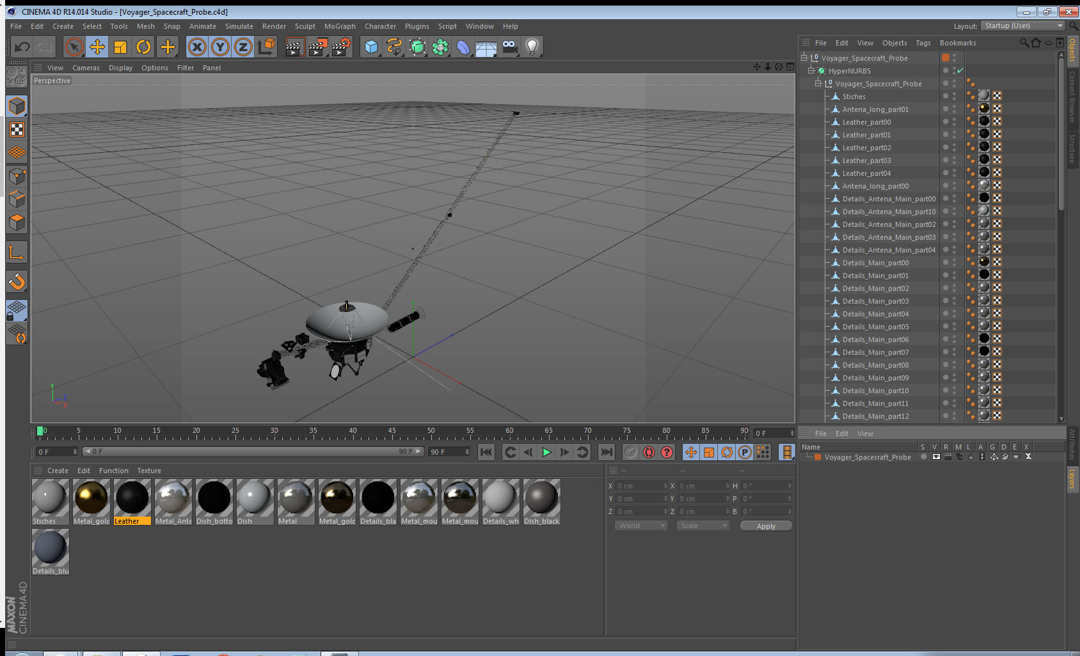Open the Simulate menu
The height and width of the screenshot is (656, 1080).
coord(239,26)
